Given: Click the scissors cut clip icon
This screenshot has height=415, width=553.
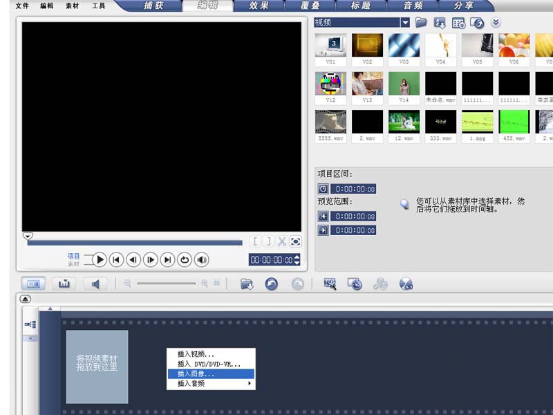Looking at the screenshot, I should pyautogui.click(x=282, y=241).
